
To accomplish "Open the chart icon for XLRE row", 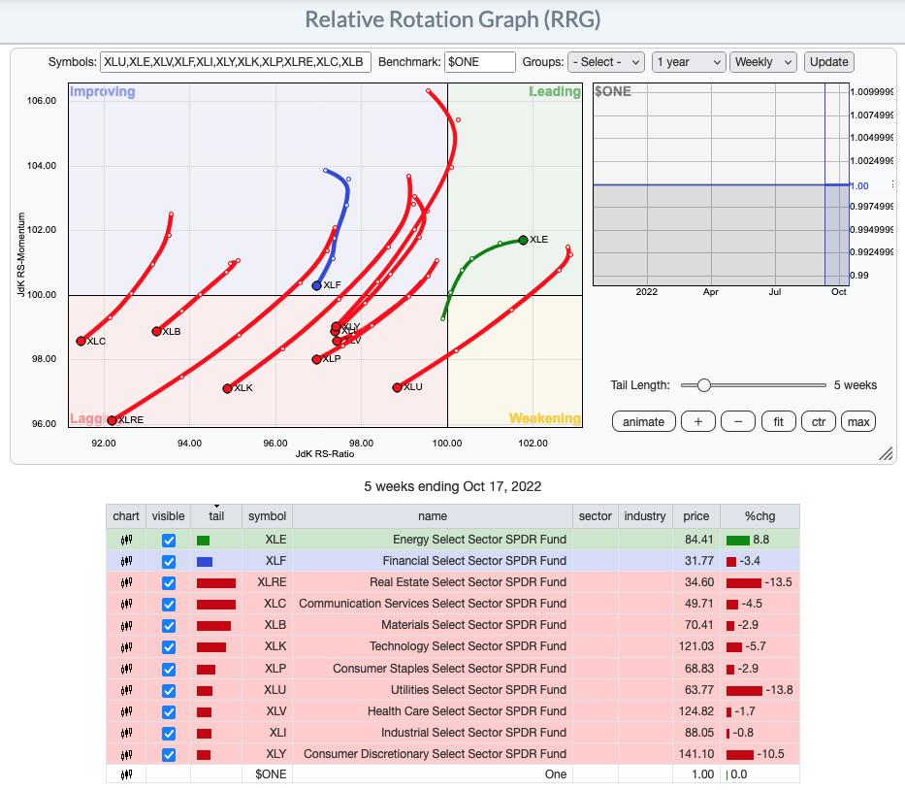I will point(126,582).
